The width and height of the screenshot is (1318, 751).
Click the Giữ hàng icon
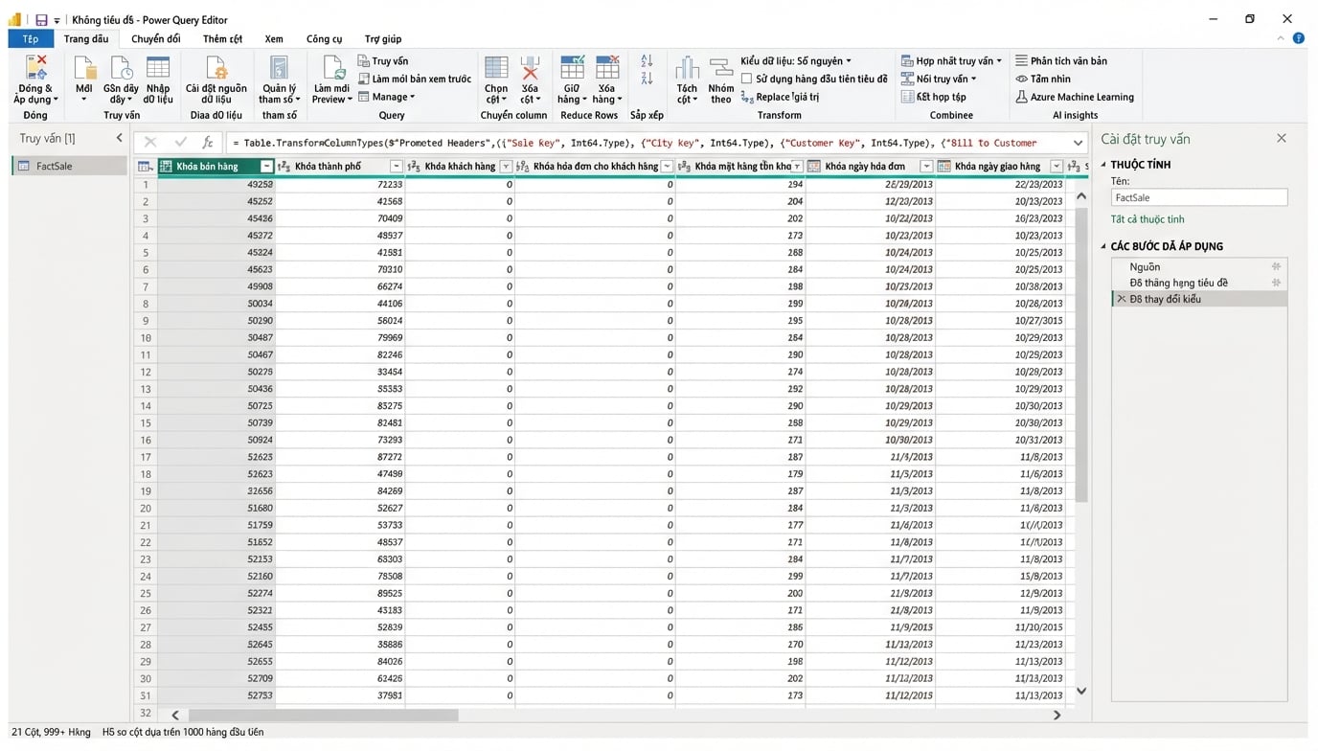point(572,69)
